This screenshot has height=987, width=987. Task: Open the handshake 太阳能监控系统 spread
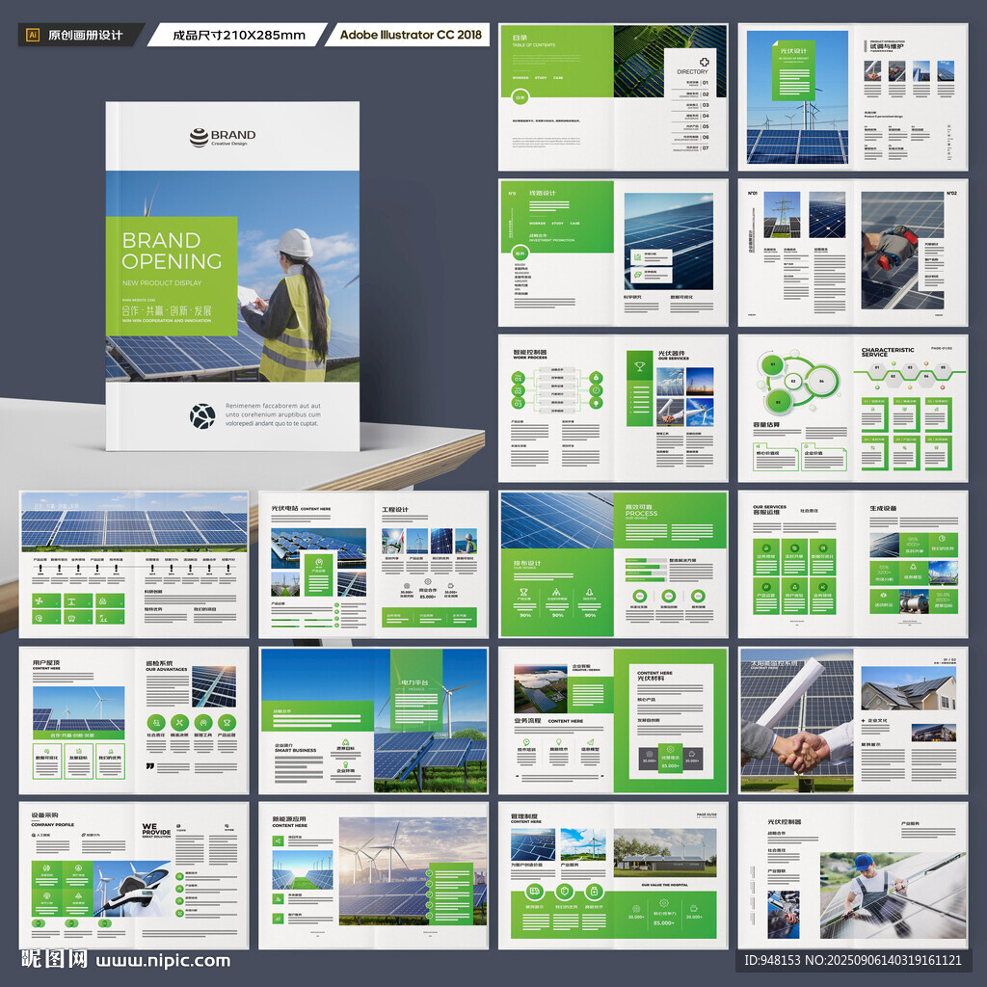coord(853,720)
